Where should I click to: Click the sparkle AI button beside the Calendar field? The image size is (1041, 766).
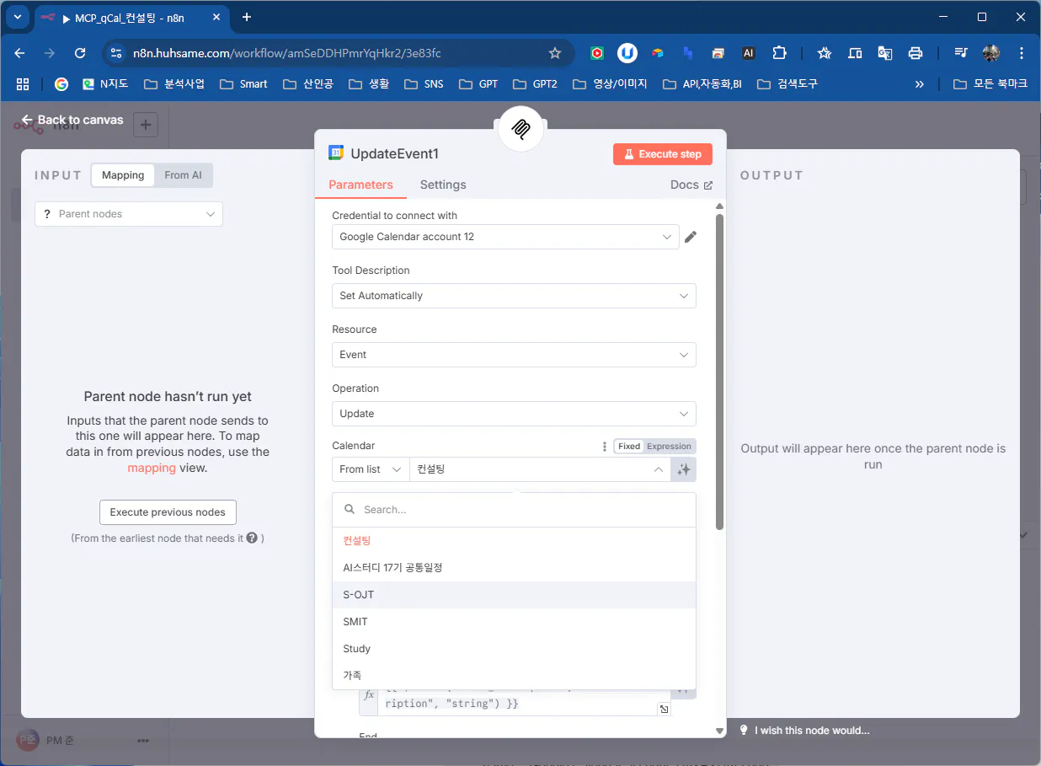(x=684, y=469)
